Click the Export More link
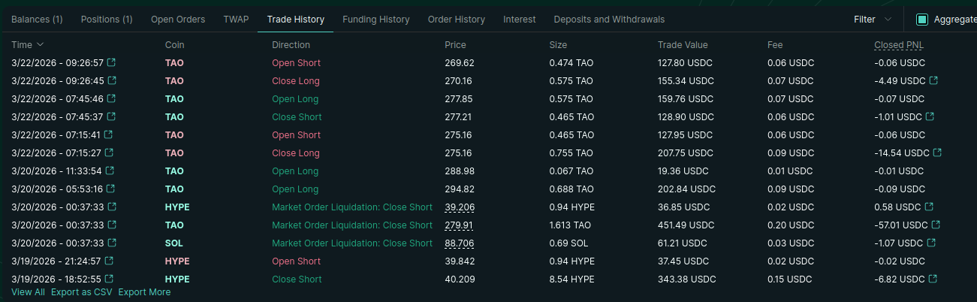Screen dimensions: 977x302 pyautogui.click(x=144, y=292)
